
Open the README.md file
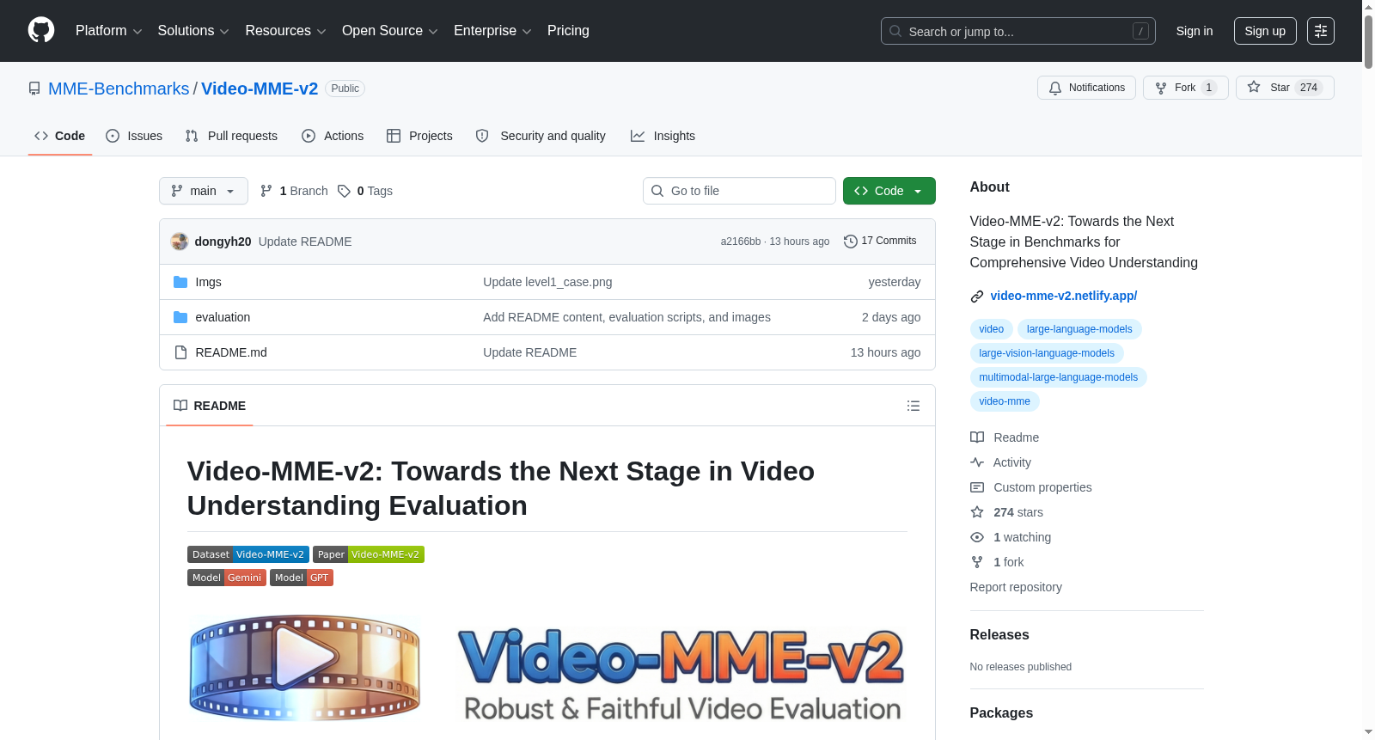[231, 352]
